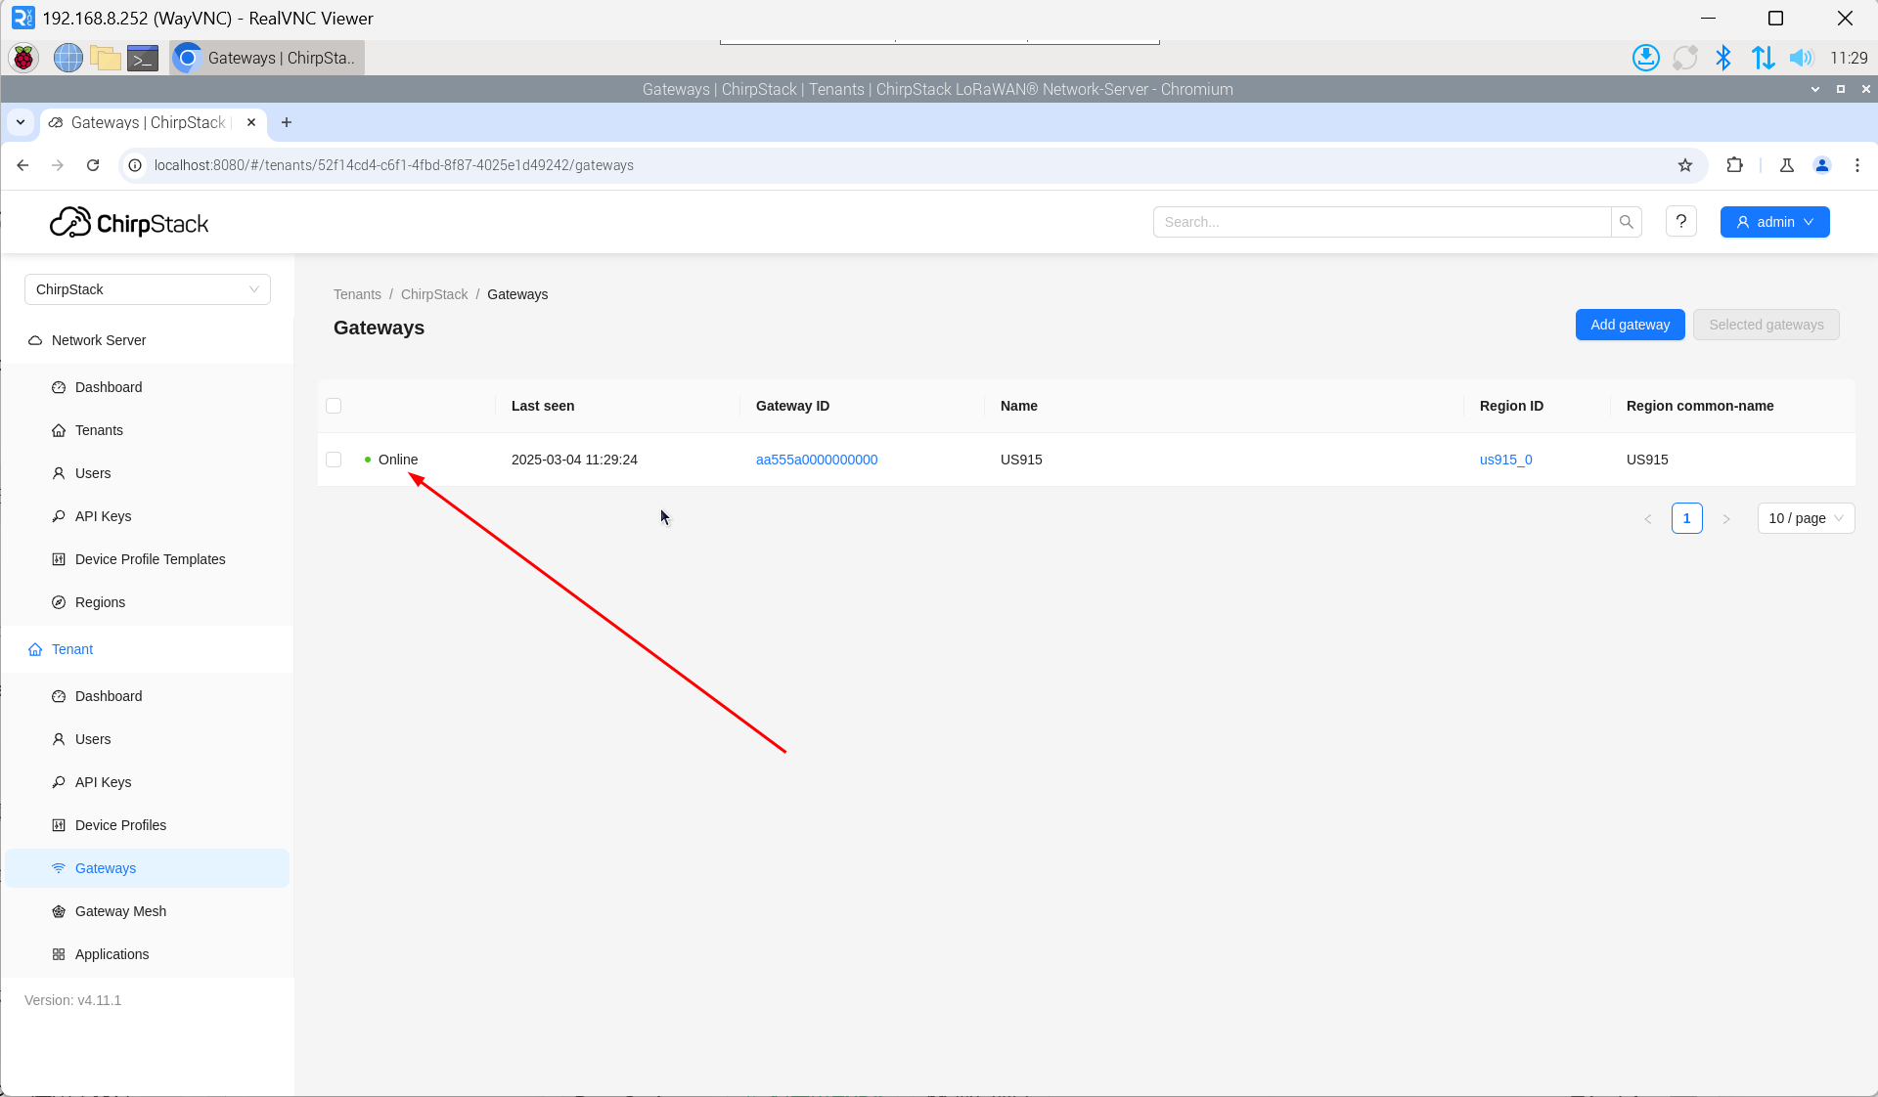Open Gateway Mesh in sidebar
The height and width of the screenshot is (1097, 1878).
pyautogui.click(x=120, y=911)
